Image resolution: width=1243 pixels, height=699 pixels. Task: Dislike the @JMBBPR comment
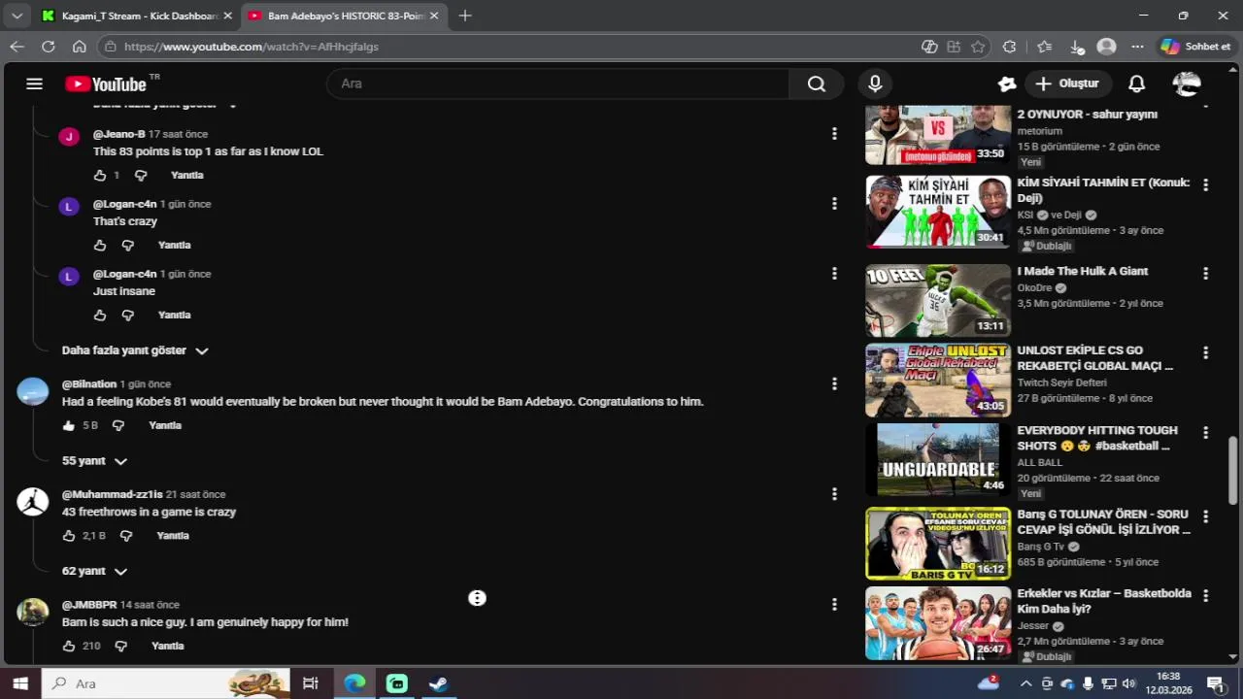pyautogui.click(x=121, y=647)
